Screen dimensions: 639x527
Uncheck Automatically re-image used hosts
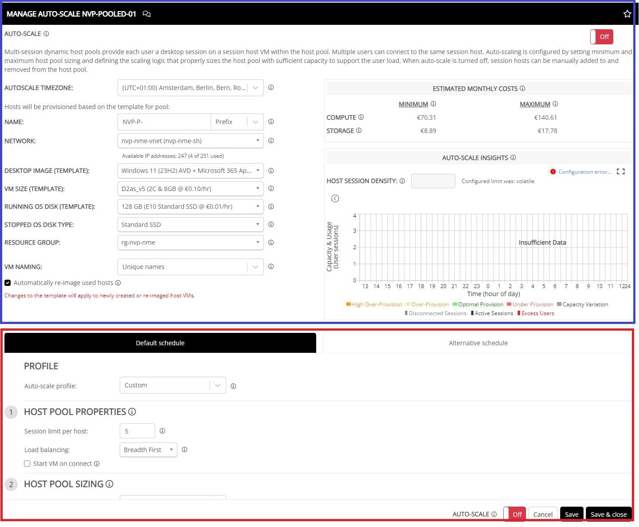point(8,283)
